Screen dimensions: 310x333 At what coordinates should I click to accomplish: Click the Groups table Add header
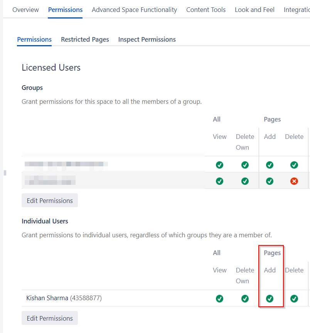coord(270,137)
